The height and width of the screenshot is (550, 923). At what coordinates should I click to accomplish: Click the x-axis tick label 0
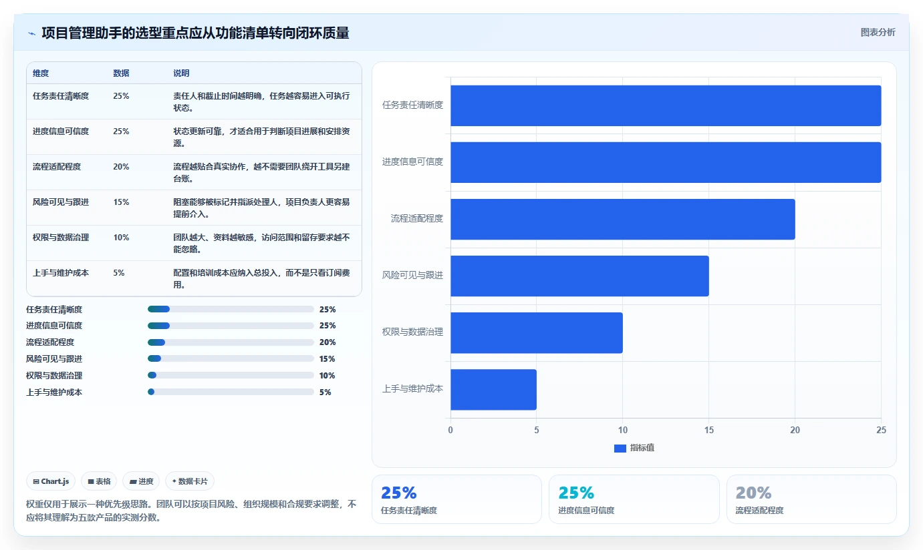click(x=450, y=431)
